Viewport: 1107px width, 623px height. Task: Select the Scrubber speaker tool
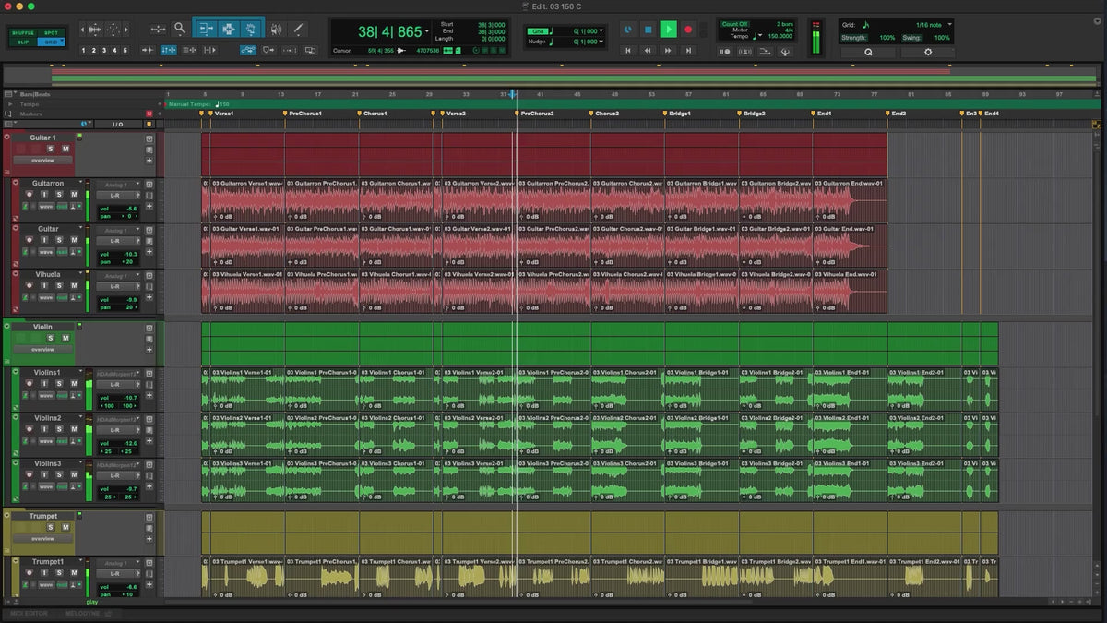pyautogui.click(x=274, y=29)
